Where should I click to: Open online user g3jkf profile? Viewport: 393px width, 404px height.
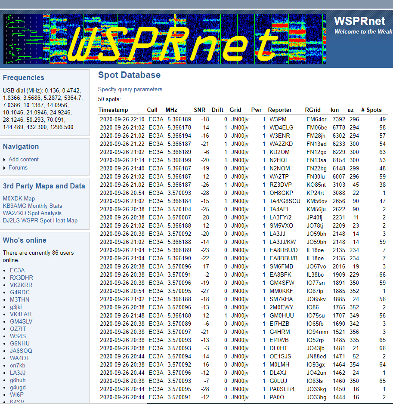tap(16, 307)
